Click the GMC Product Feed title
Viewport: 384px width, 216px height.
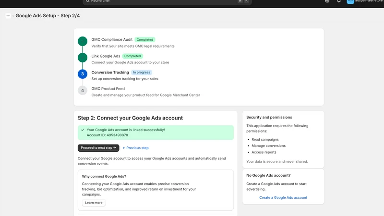(108, 89)
